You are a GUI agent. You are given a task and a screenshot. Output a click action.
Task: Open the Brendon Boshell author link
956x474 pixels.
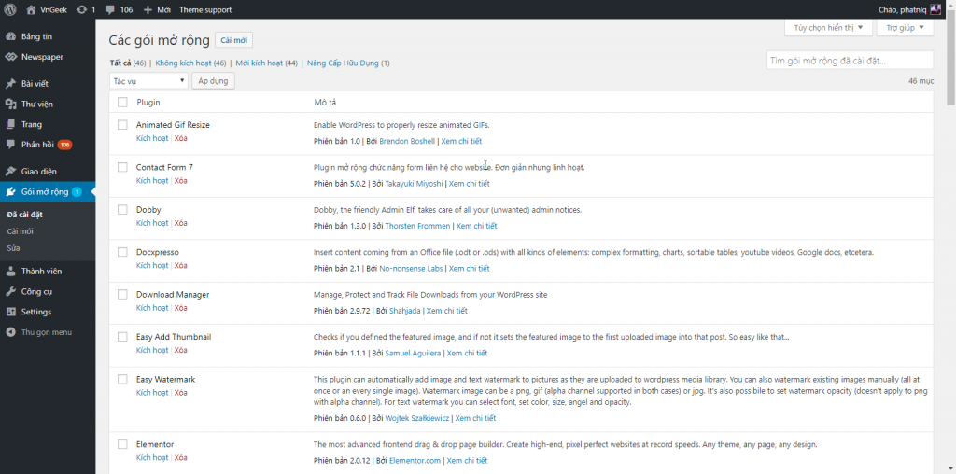pos(407,141)
